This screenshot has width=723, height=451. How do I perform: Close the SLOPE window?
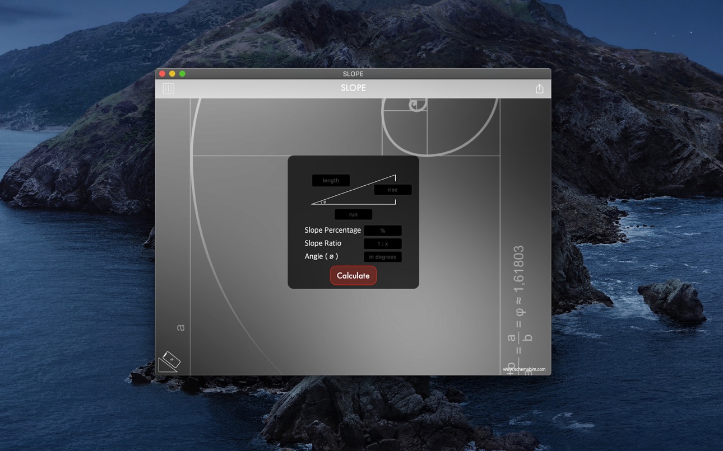162,74
